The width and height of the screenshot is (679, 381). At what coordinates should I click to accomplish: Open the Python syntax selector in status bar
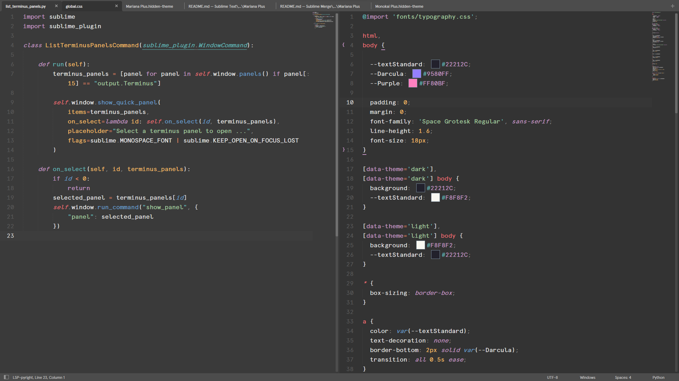[x=658, y=377]
